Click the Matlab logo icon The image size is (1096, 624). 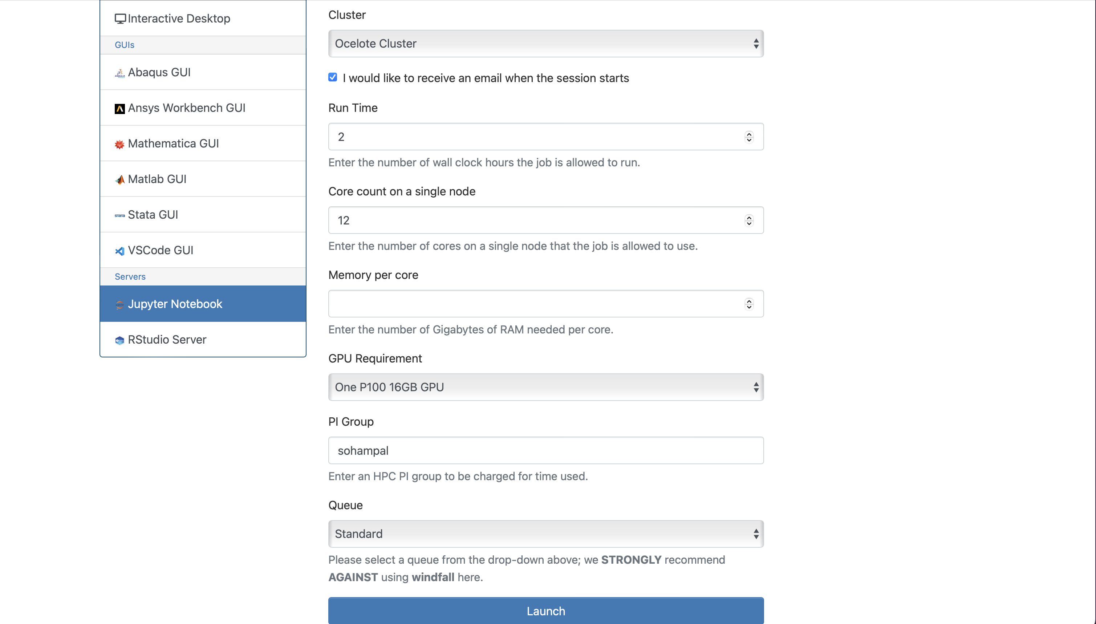click(x=120, y=179)
